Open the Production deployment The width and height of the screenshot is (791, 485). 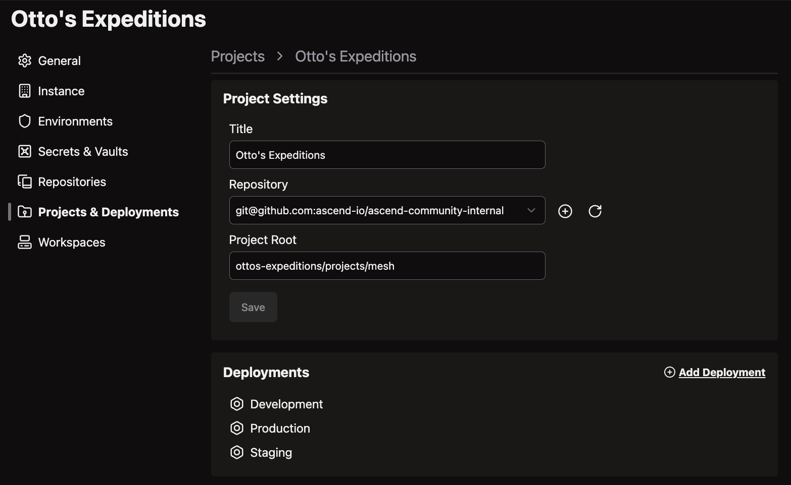(280, 428)
